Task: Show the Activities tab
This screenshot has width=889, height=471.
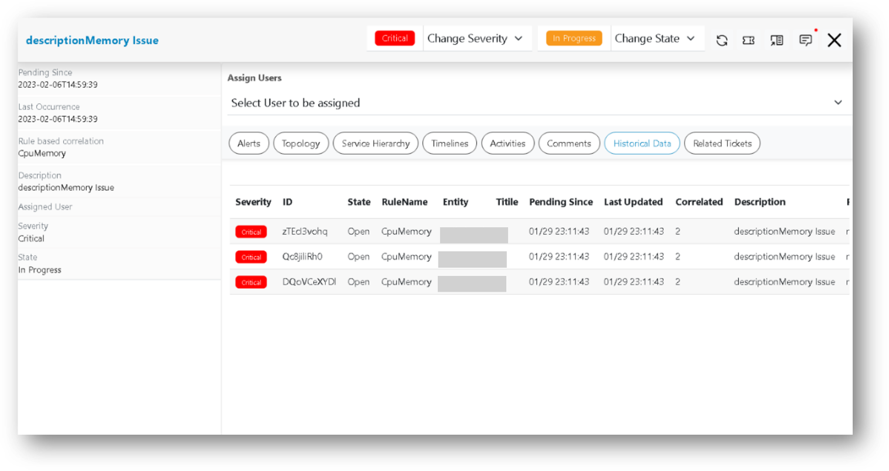Action: pyautogui.click(x=507, y=143)
